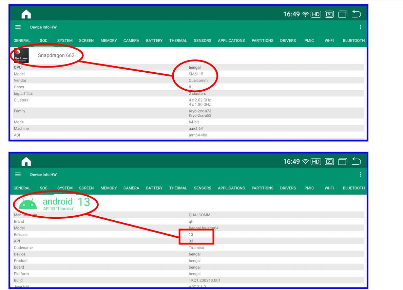Open PARTITIONS tab in bottom screenshot

point(263,188)
